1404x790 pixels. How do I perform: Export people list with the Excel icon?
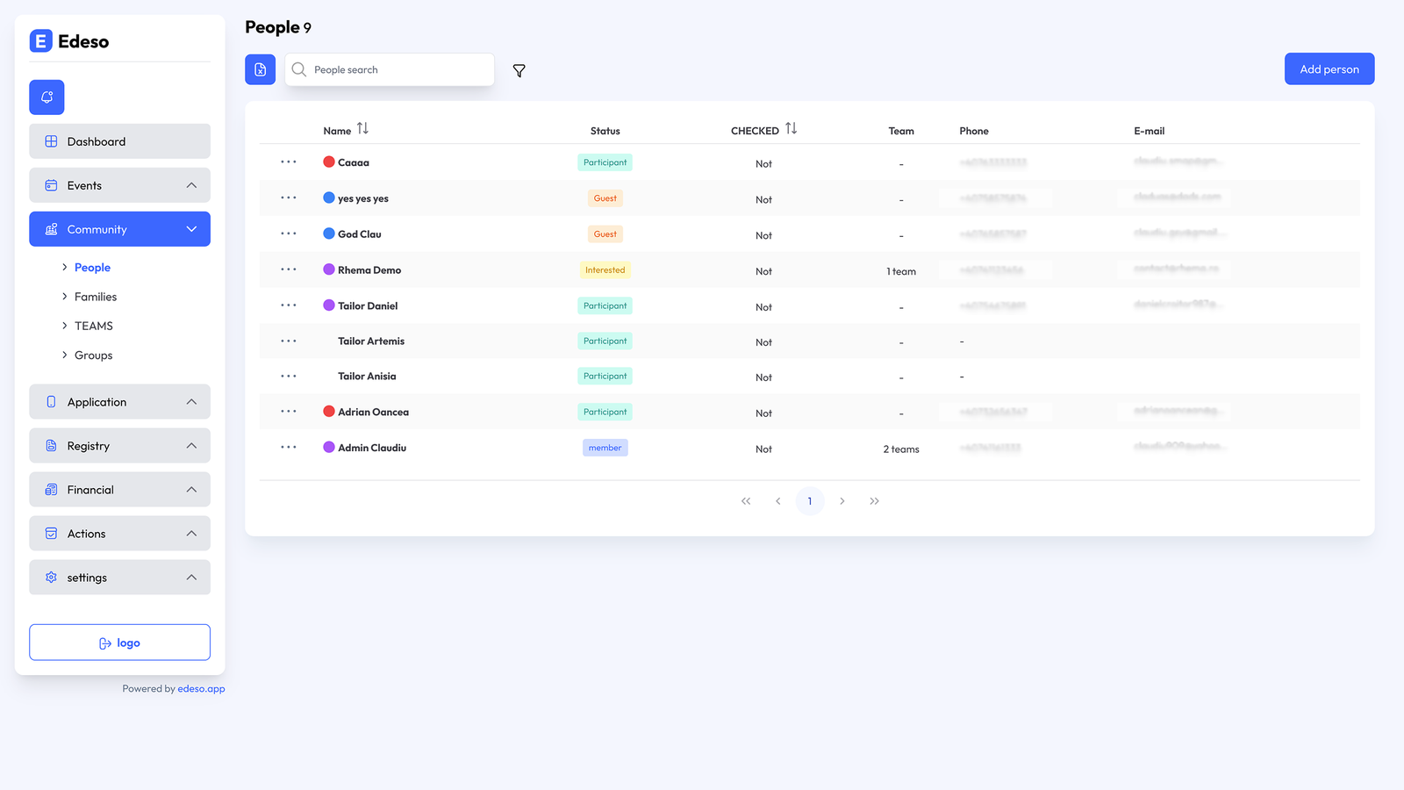point(260,69)
